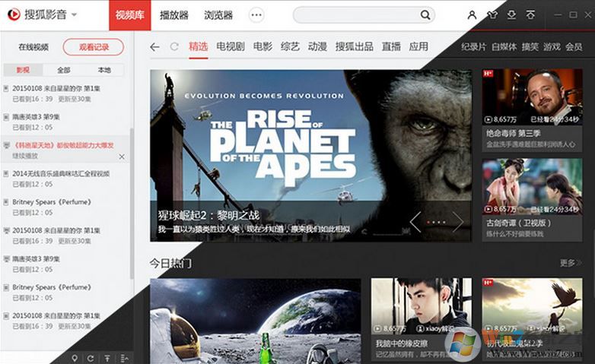Image resolution: width=595 pixels, height=364 pixels.
Task: Filter history by 影视
Action: point(23,70)
